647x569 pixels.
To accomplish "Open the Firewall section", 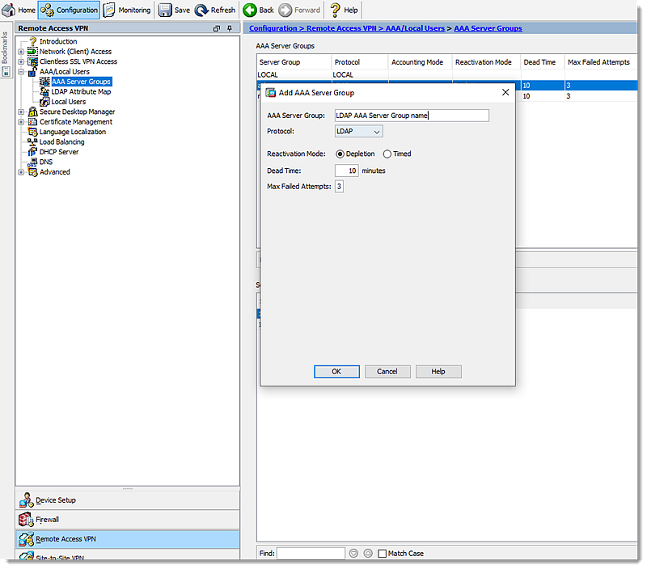I will click(x=128, y=520).
